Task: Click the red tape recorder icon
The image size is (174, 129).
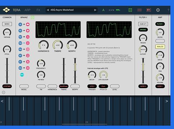Action: coord(149,10)
